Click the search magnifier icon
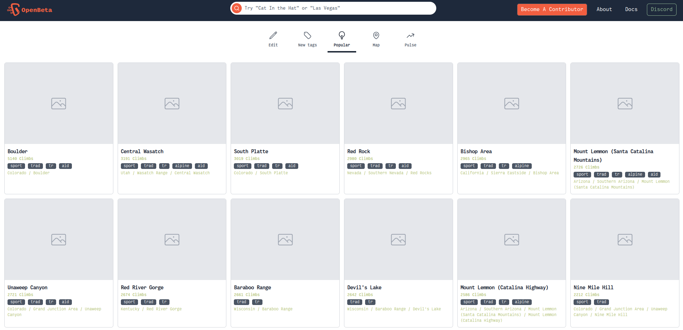This screenshot has height=330, width=683. point(236,8)
